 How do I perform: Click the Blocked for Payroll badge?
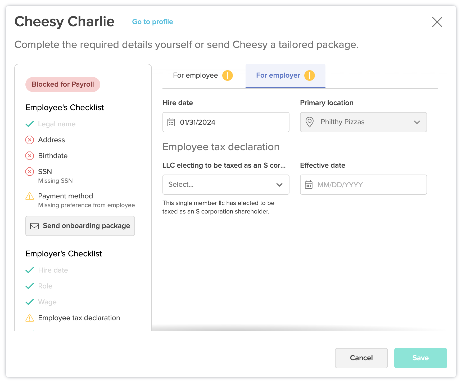63,84
